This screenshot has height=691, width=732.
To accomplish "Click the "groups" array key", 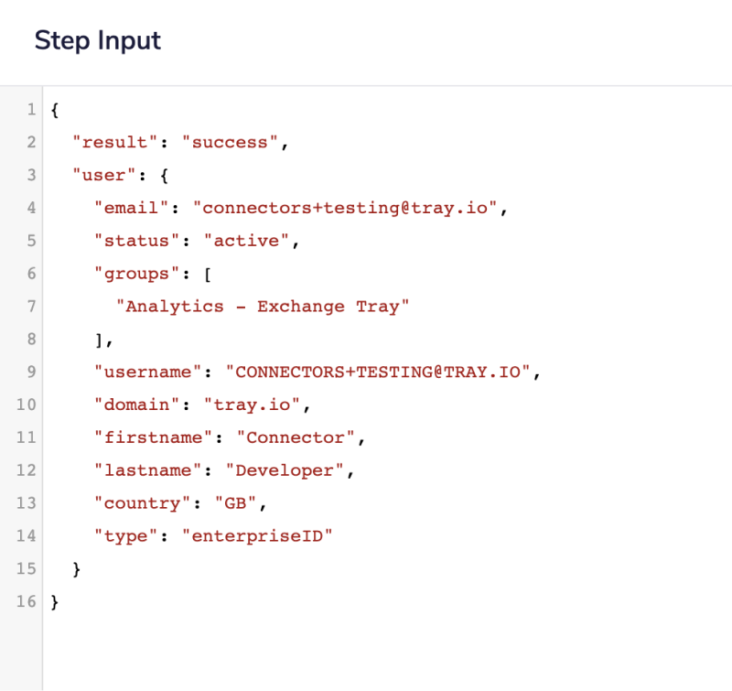I will tap(136, 274).
